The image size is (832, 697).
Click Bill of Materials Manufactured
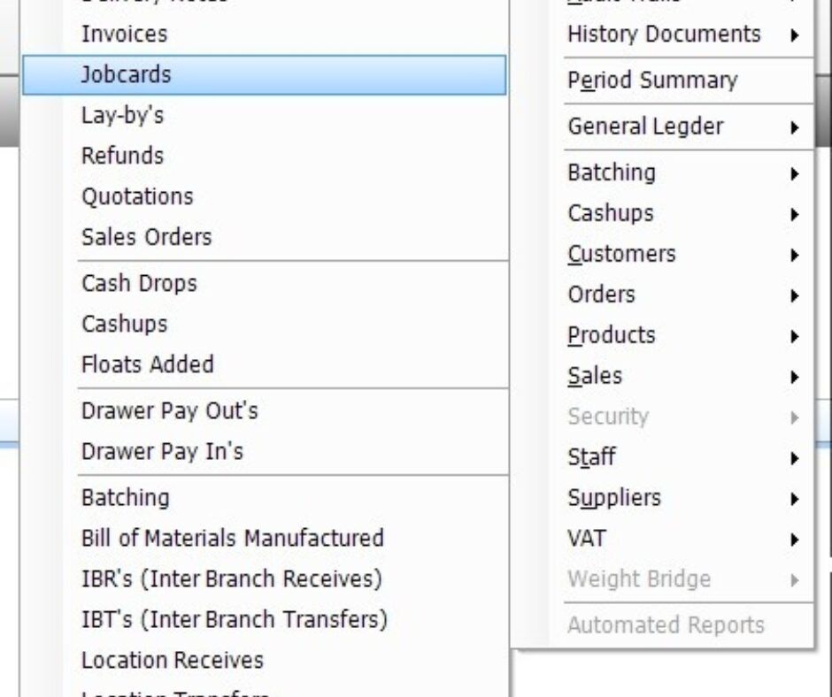pos(232,539)
